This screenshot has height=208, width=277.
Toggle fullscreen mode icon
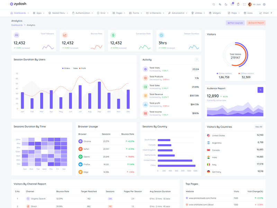244,5
